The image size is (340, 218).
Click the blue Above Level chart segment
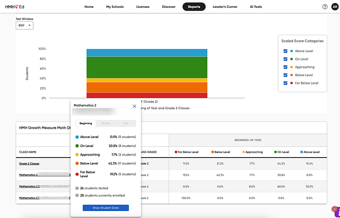click(x=147, y=53)
